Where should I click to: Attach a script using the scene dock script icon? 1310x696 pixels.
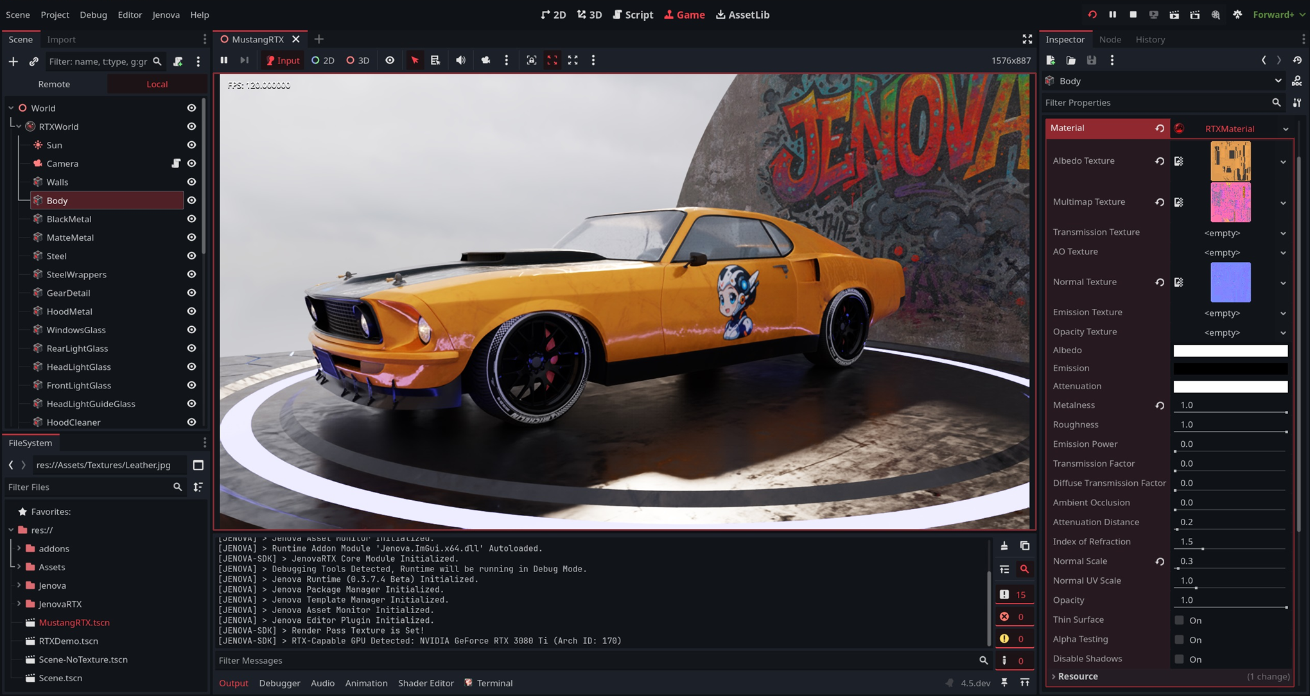[178, 62]
